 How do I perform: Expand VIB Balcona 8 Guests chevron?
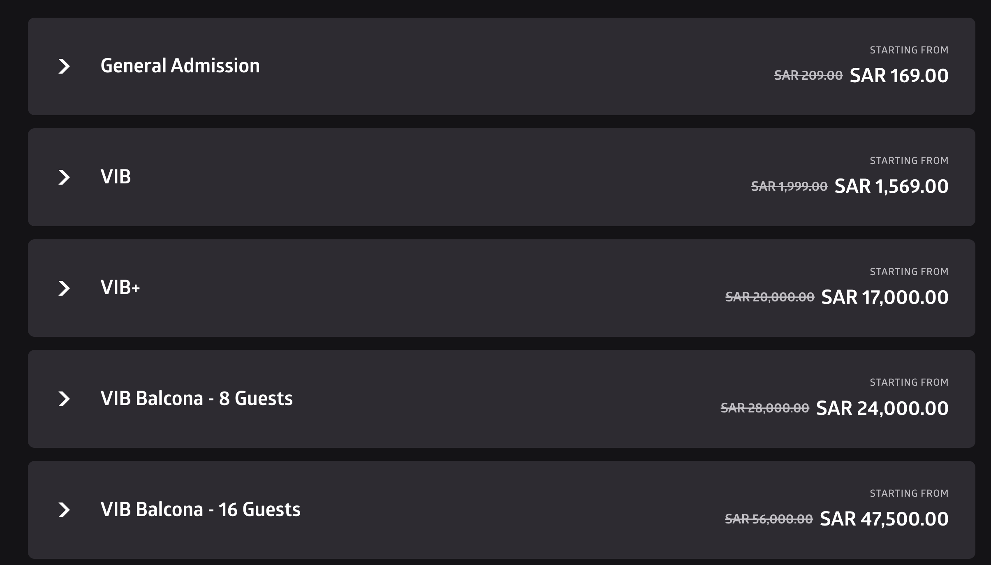(x=64, y=399)
